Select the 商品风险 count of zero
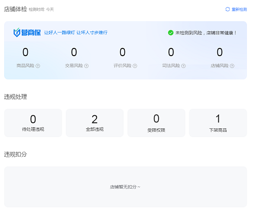 [x=25, y=52]
